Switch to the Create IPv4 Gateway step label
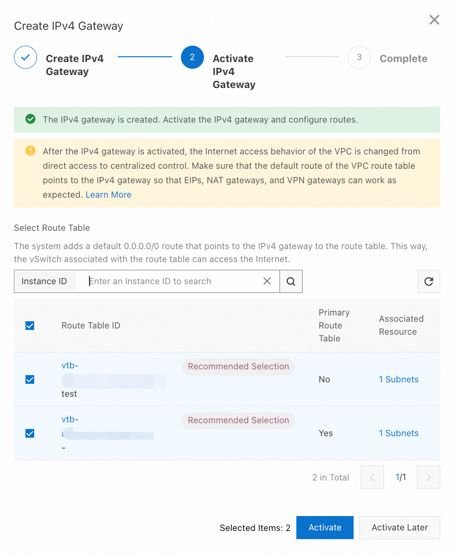This screenshot has width=458, height=555. click(75, 64)
